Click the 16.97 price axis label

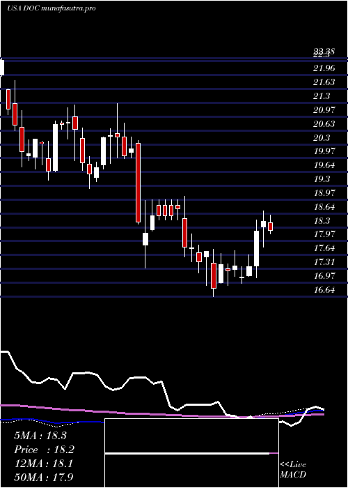tap(324, 276)
